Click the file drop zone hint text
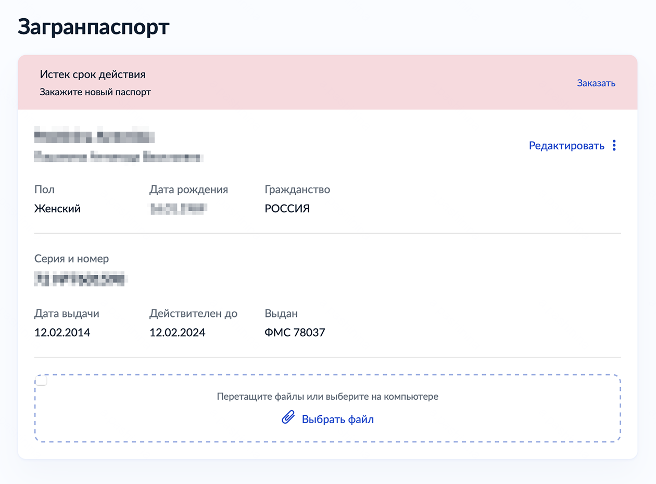Viewport: 656px width, 484px height. point(327,397)
